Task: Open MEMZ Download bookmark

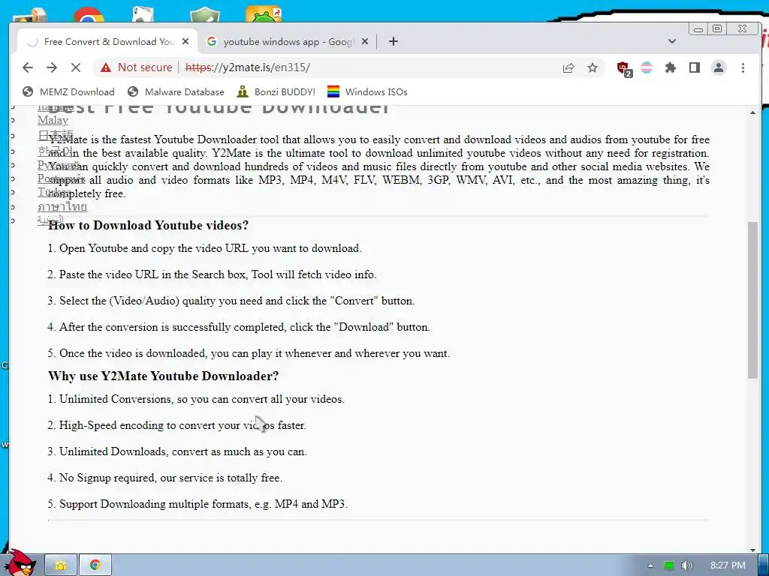Action: [68, 92]
